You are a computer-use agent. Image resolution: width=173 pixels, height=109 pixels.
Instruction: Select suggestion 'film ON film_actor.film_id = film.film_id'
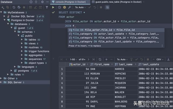pyautogui.click(x=116, y=30)
